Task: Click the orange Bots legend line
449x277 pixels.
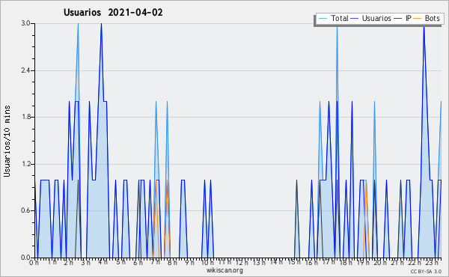Action: point(418,19)
